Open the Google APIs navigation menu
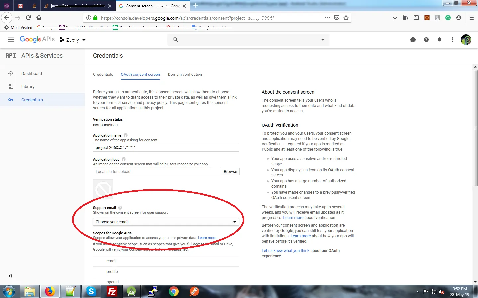Screen dimensions: 478x298 (11, 40)
